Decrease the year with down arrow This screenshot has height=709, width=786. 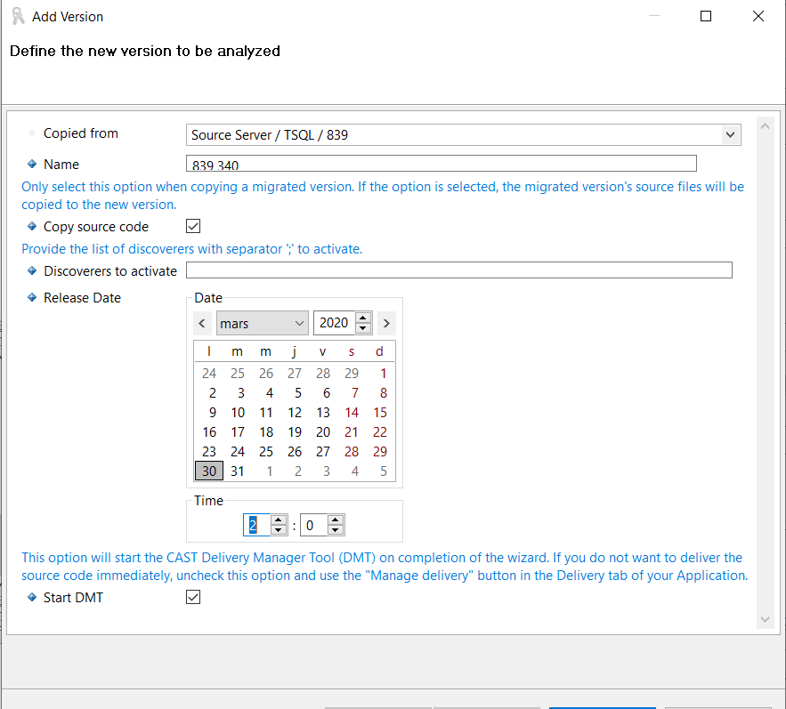coord(363,329)
